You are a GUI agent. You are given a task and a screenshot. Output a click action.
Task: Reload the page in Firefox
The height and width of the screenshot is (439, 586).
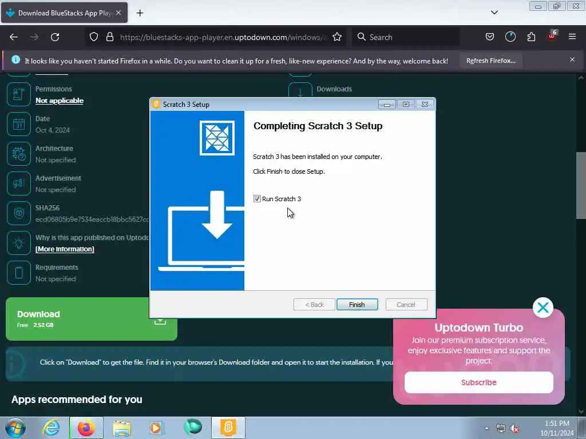[55, 37]
